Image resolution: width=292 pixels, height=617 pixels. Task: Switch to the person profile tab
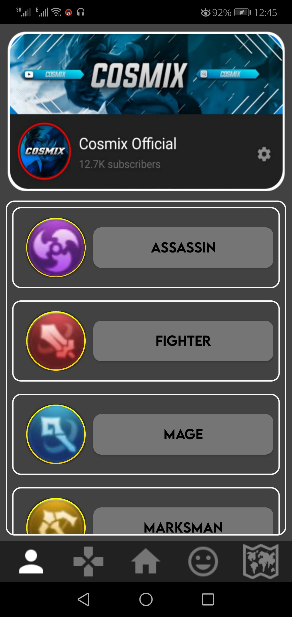[31, 562]
